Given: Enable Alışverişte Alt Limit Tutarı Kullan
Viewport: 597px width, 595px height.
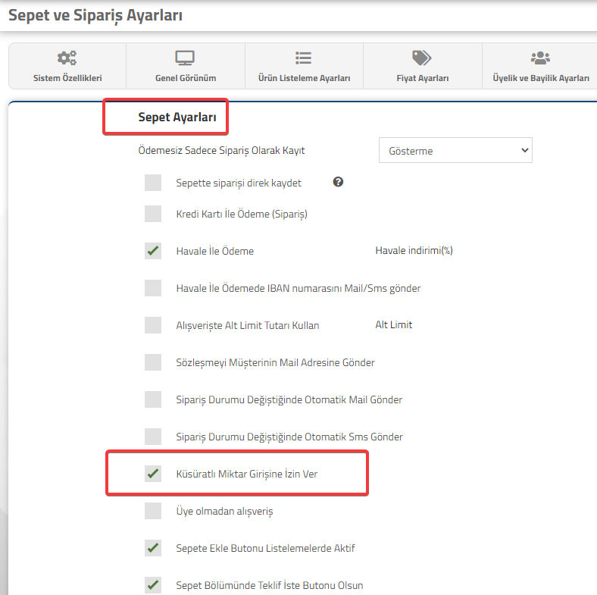Looking at the screenshot, I should 153,325.
